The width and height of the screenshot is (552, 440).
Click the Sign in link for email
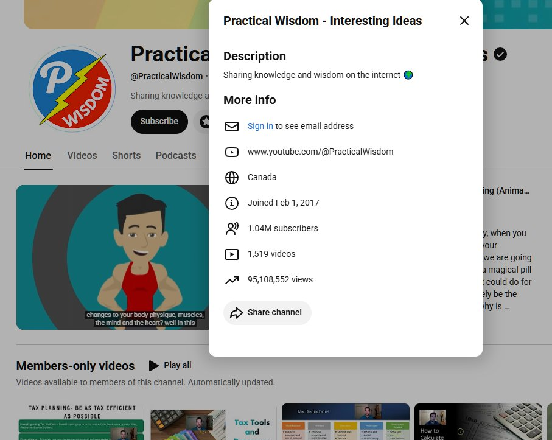[x=260, y=126]
